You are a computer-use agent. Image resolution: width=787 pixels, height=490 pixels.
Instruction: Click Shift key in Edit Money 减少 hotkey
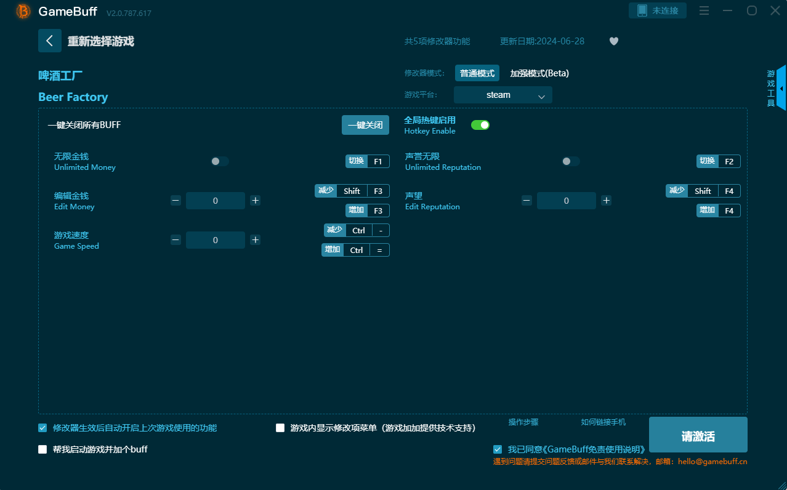click(x=352, y=191)
